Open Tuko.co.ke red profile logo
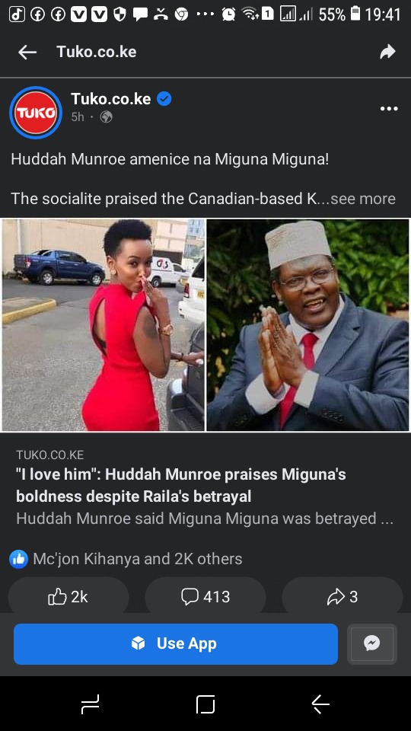This screenshot has width=411, height=731. coord(36,113)
